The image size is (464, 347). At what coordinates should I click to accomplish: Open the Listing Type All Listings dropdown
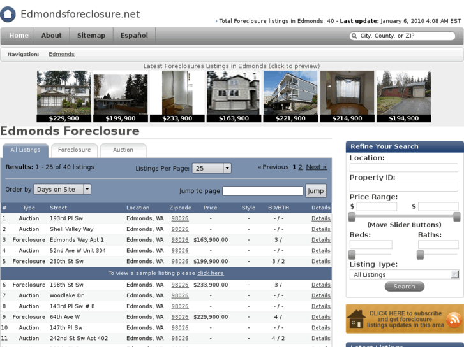pyautogui.click(x=404, y=274)
